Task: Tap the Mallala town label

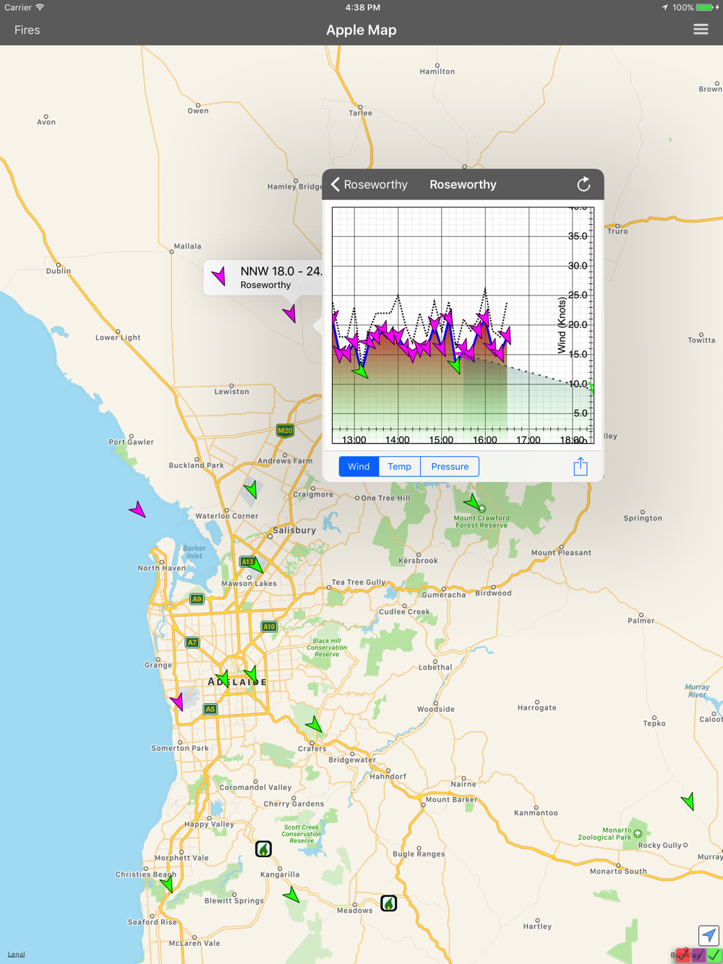Action: 187,246
